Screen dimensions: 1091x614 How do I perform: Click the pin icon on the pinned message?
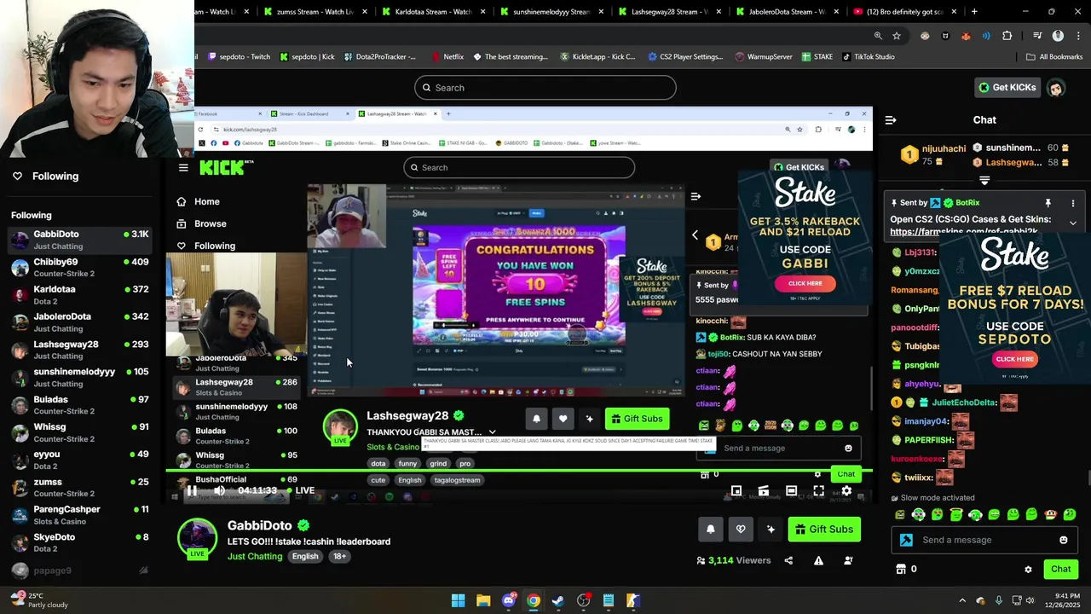pyautogui.click(x=1048, y=203)
